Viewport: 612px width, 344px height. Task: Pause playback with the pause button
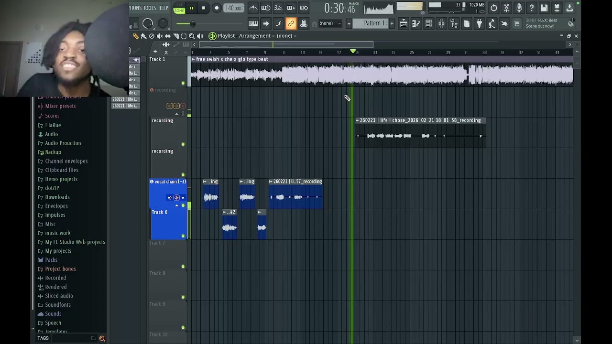[x=191, y=8]
